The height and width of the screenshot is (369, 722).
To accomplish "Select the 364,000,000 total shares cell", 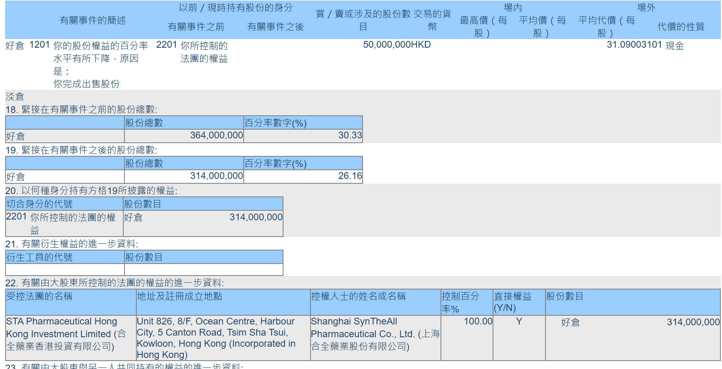I will coord(216,136).
